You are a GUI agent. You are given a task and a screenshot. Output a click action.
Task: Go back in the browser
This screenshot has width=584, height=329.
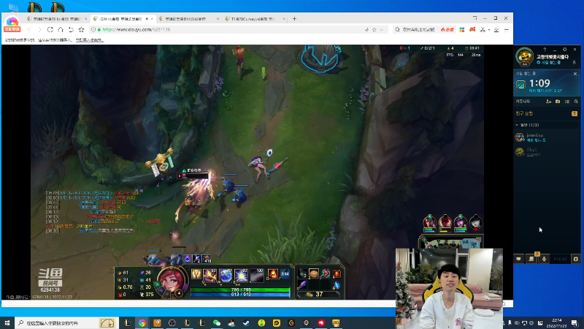tap(29, 29)
